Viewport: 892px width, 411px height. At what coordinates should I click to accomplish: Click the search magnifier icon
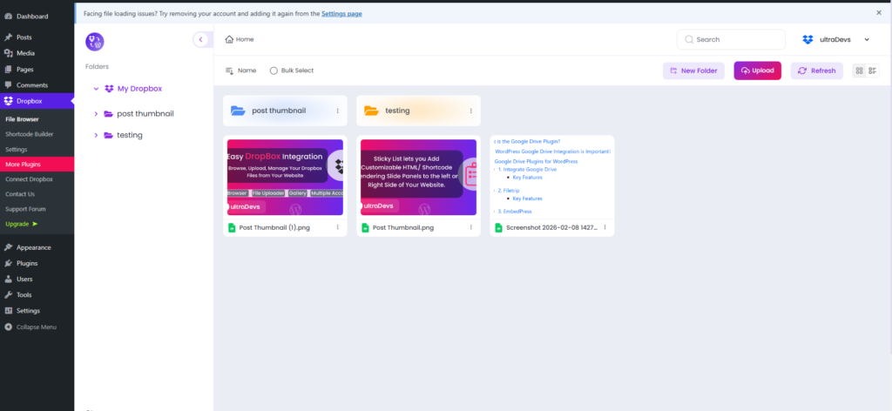[689, 40]
